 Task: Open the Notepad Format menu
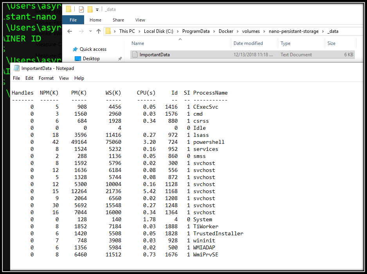46,78
